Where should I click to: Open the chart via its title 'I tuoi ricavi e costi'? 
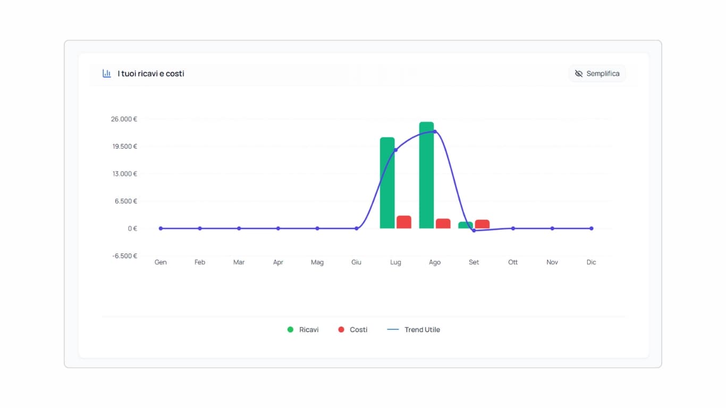(x=150, y=74)
